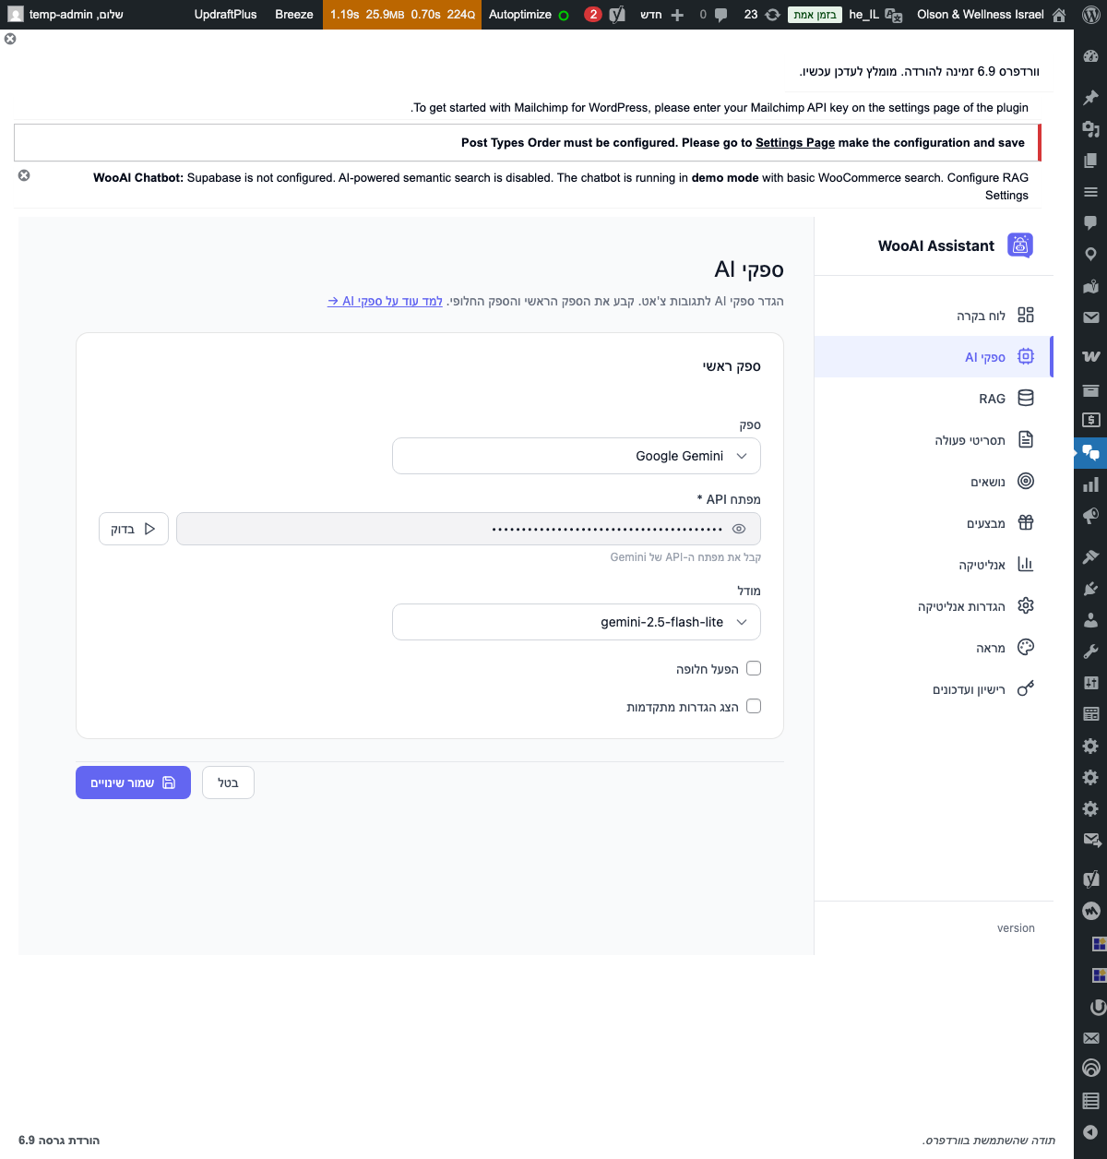
Task: Click the RAG database icon
Action: pos(1026,398)
